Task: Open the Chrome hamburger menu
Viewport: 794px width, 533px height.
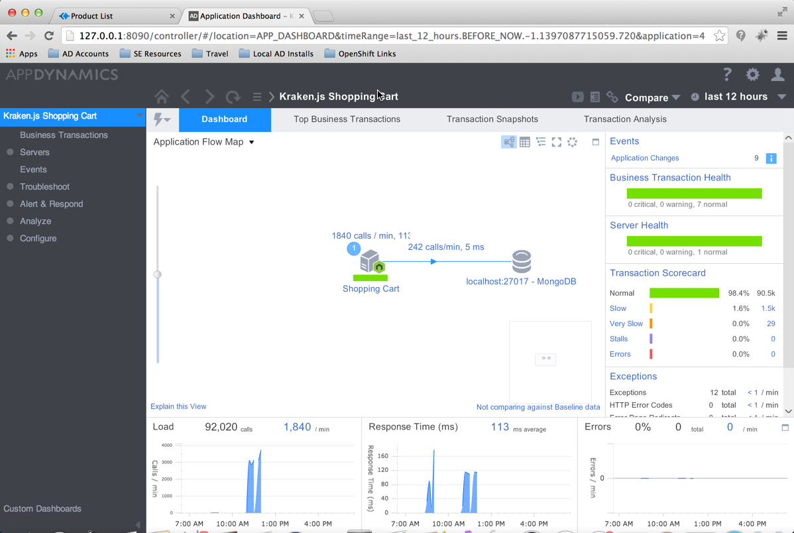Action: pos(782,35)
